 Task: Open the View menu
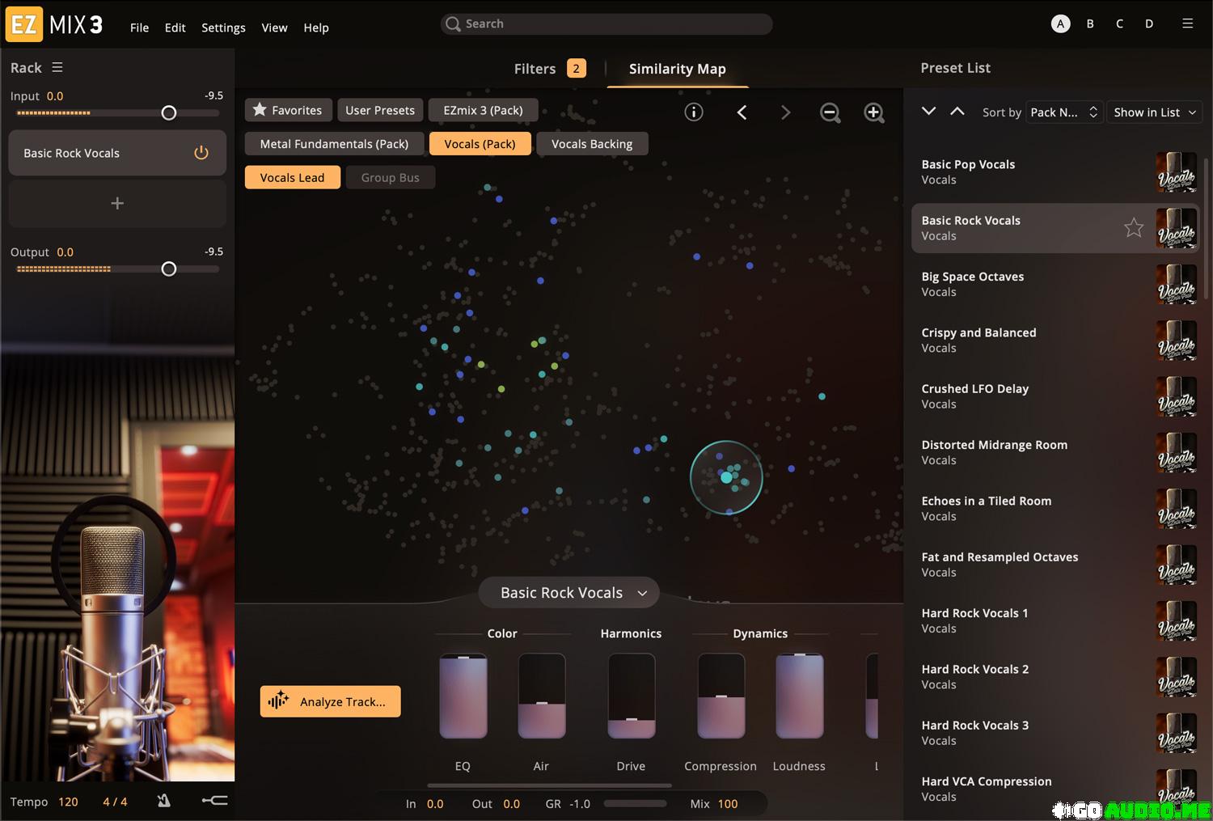point(274,28)
